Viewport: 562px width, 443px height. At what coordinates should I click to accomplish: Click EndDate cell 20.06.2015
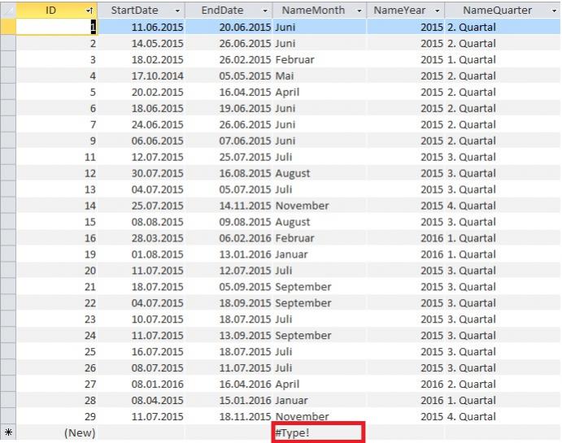[x=229, y=27]
